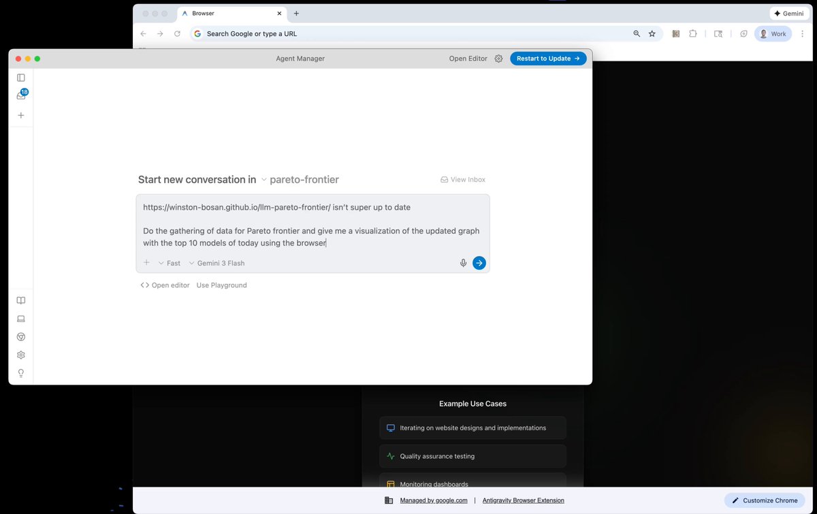817x514 pixels.
Task: Click the Chrome forward arrow
Action: pos(160,33)
